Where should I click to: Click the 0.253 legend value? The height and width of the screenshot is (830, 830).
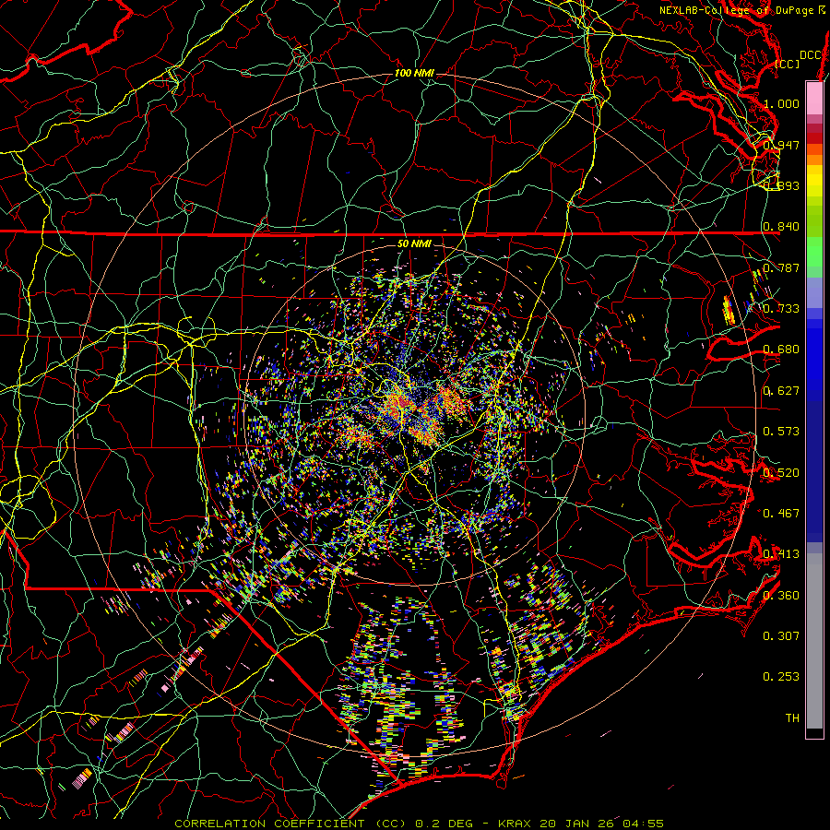tap(781, 677)
